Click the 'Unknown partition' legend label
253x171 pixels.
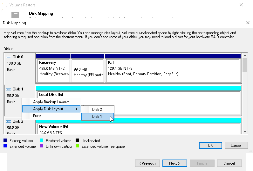(59, 146)
